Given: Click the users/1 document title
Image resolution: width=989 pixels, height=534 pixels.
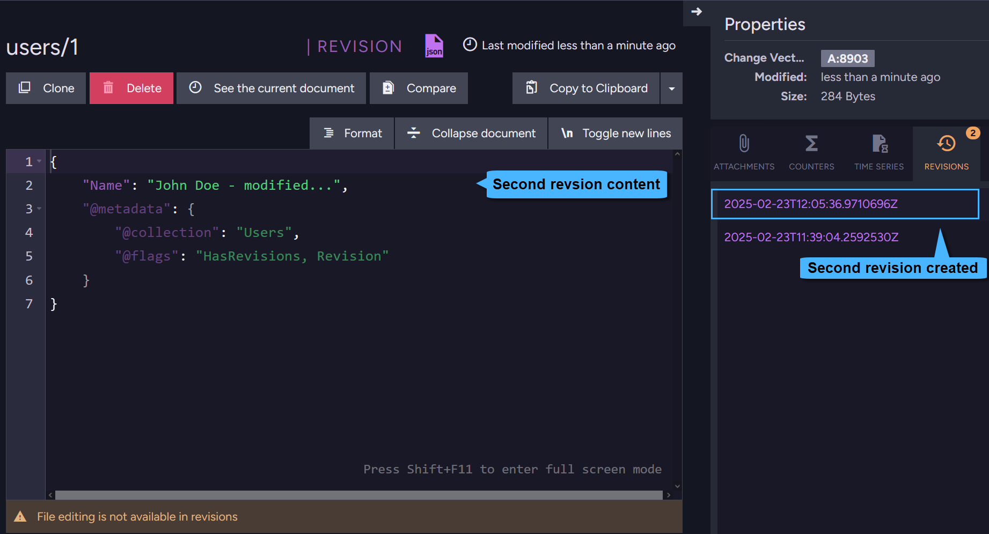Looking at the screenshot, I should [x=42, y=47].
